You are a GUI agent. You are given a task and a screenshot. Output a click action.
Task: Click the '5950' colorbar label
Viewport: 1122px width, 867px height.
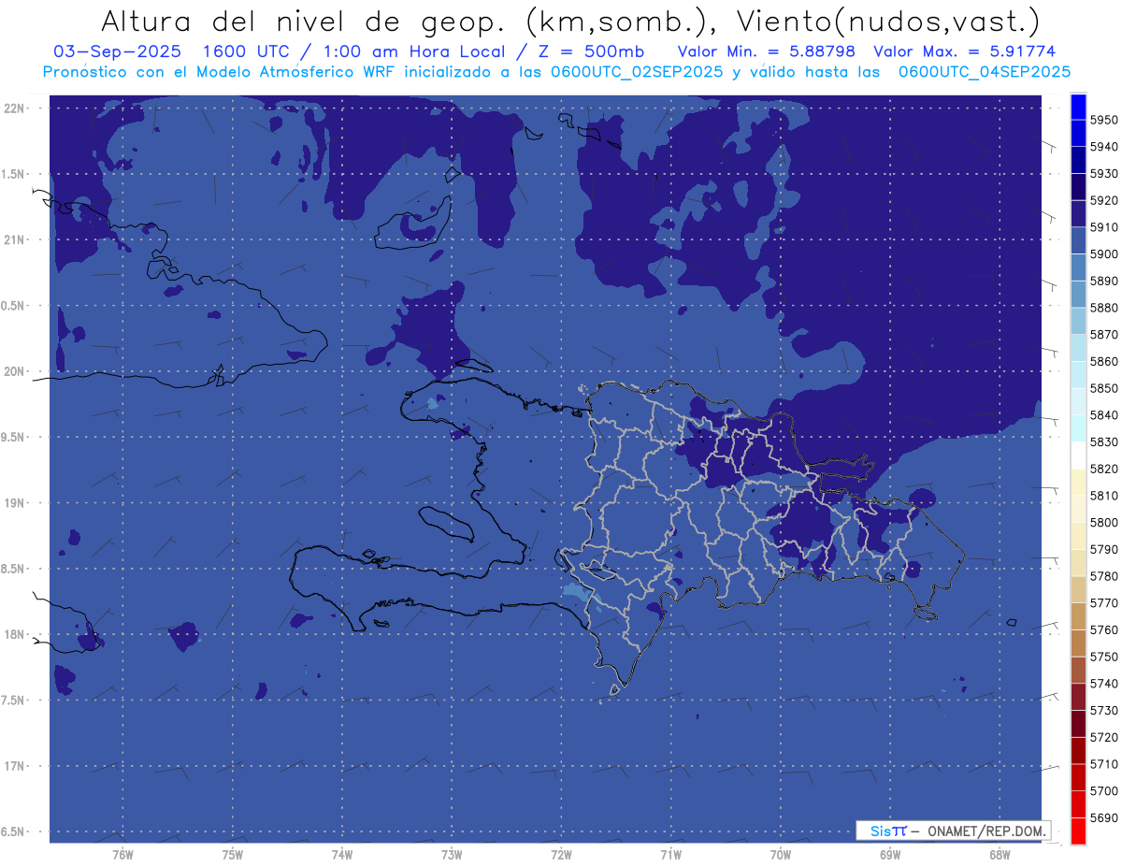point(1105,121)
